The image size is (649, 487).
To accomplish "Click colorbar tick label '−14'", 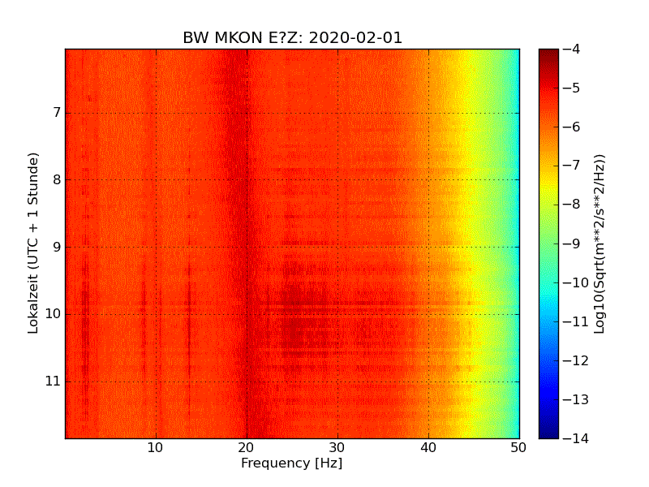I will pyautogui.click(x=575, y=438).
